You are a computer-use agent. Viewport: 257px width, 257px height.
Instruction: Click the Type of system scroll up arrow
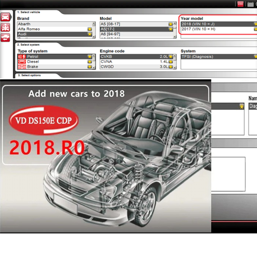[94, 56]
